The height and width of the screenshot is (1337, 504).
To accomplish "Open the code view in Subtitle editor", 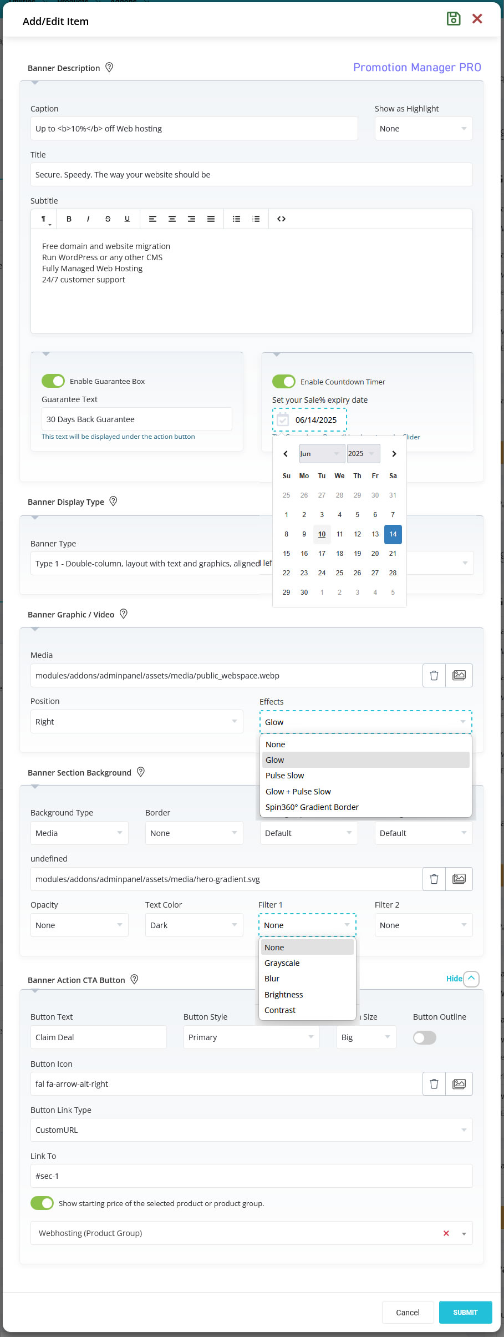I will point(281,219).
